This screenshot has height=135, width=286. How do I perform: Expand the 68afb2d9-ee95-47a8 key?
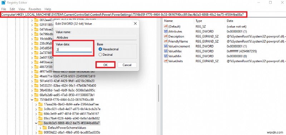[x=32, y=95]
